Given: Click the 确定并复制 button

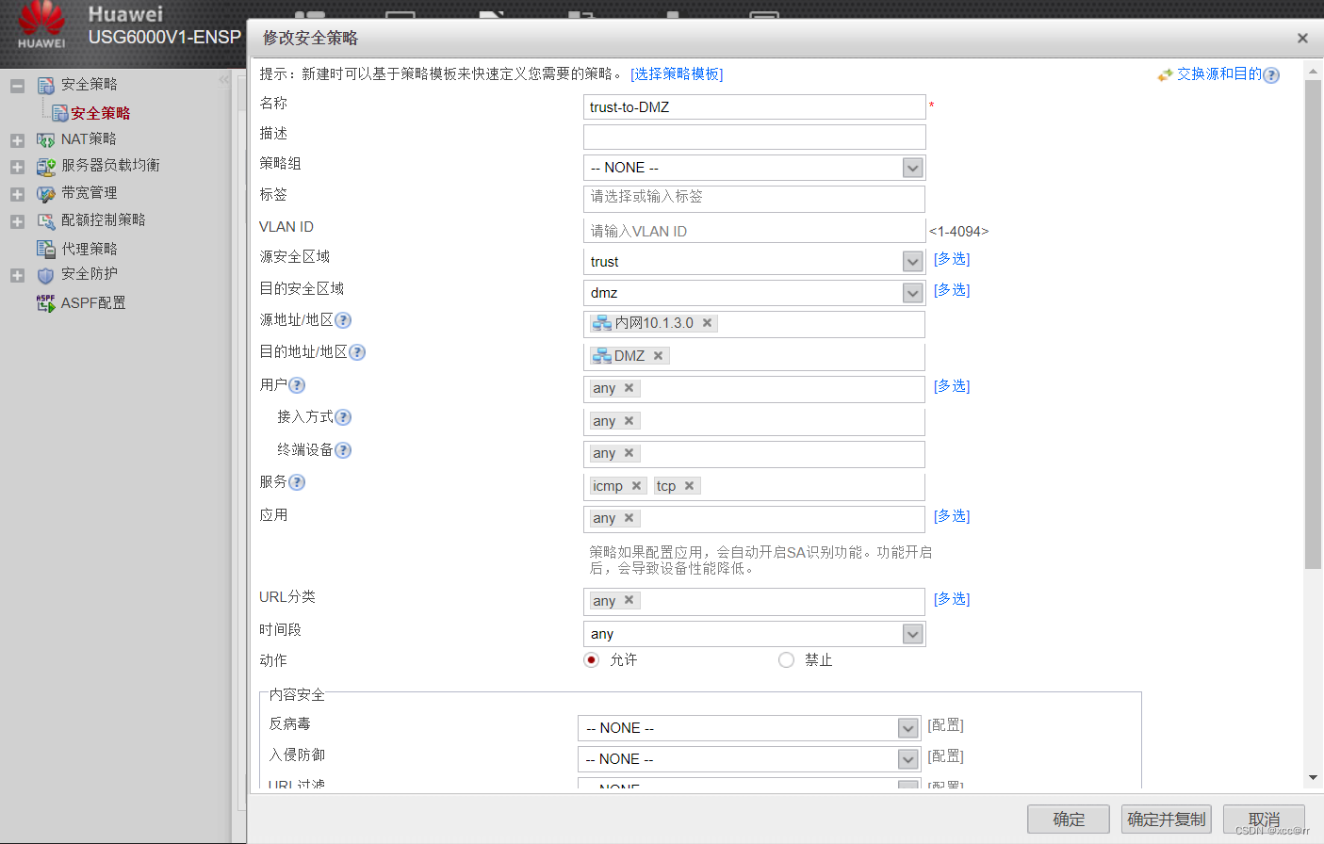Looking at the screenshot, I should pyautogui.click(x=1167, y=820).
